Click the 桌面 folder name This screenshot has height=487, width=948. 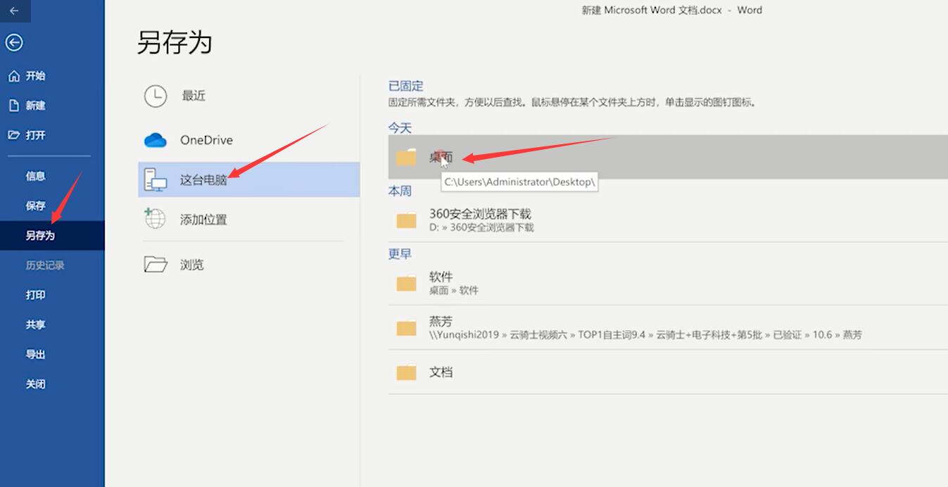tap(441, 158)
